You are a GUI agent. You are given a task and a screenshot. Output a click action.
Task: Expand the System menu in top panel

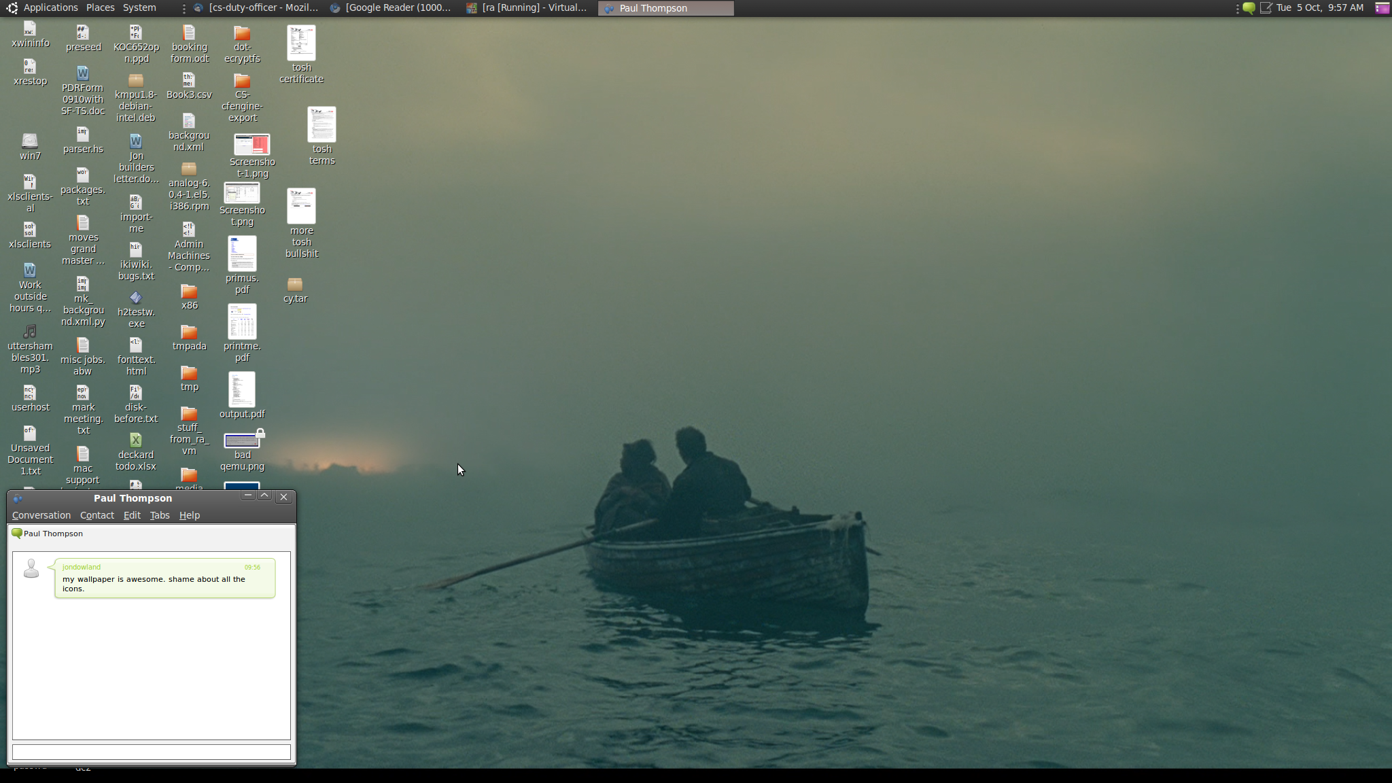pos(139,7)
